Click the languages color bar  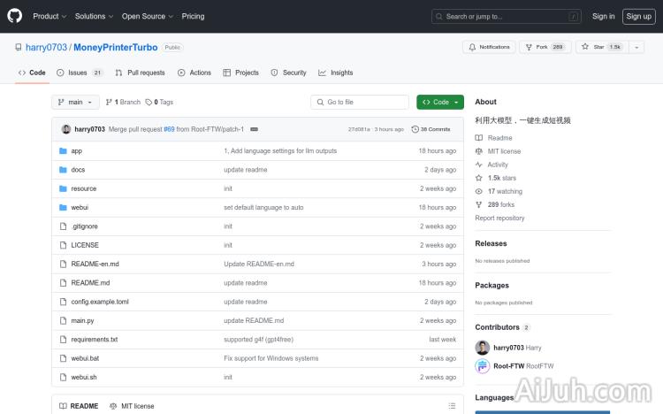click(x=542, y=411)
